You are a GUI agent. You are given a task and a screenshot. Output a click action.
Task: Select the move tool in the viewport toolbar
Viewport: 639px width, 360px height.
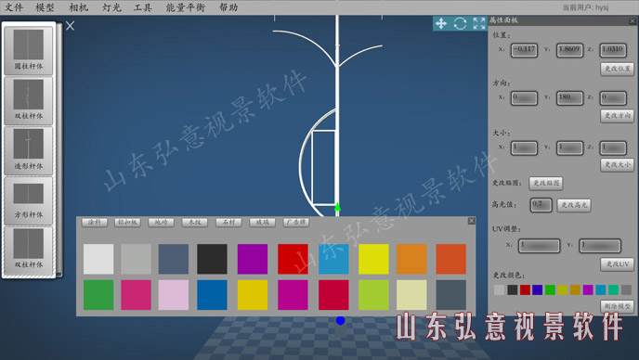441,23
